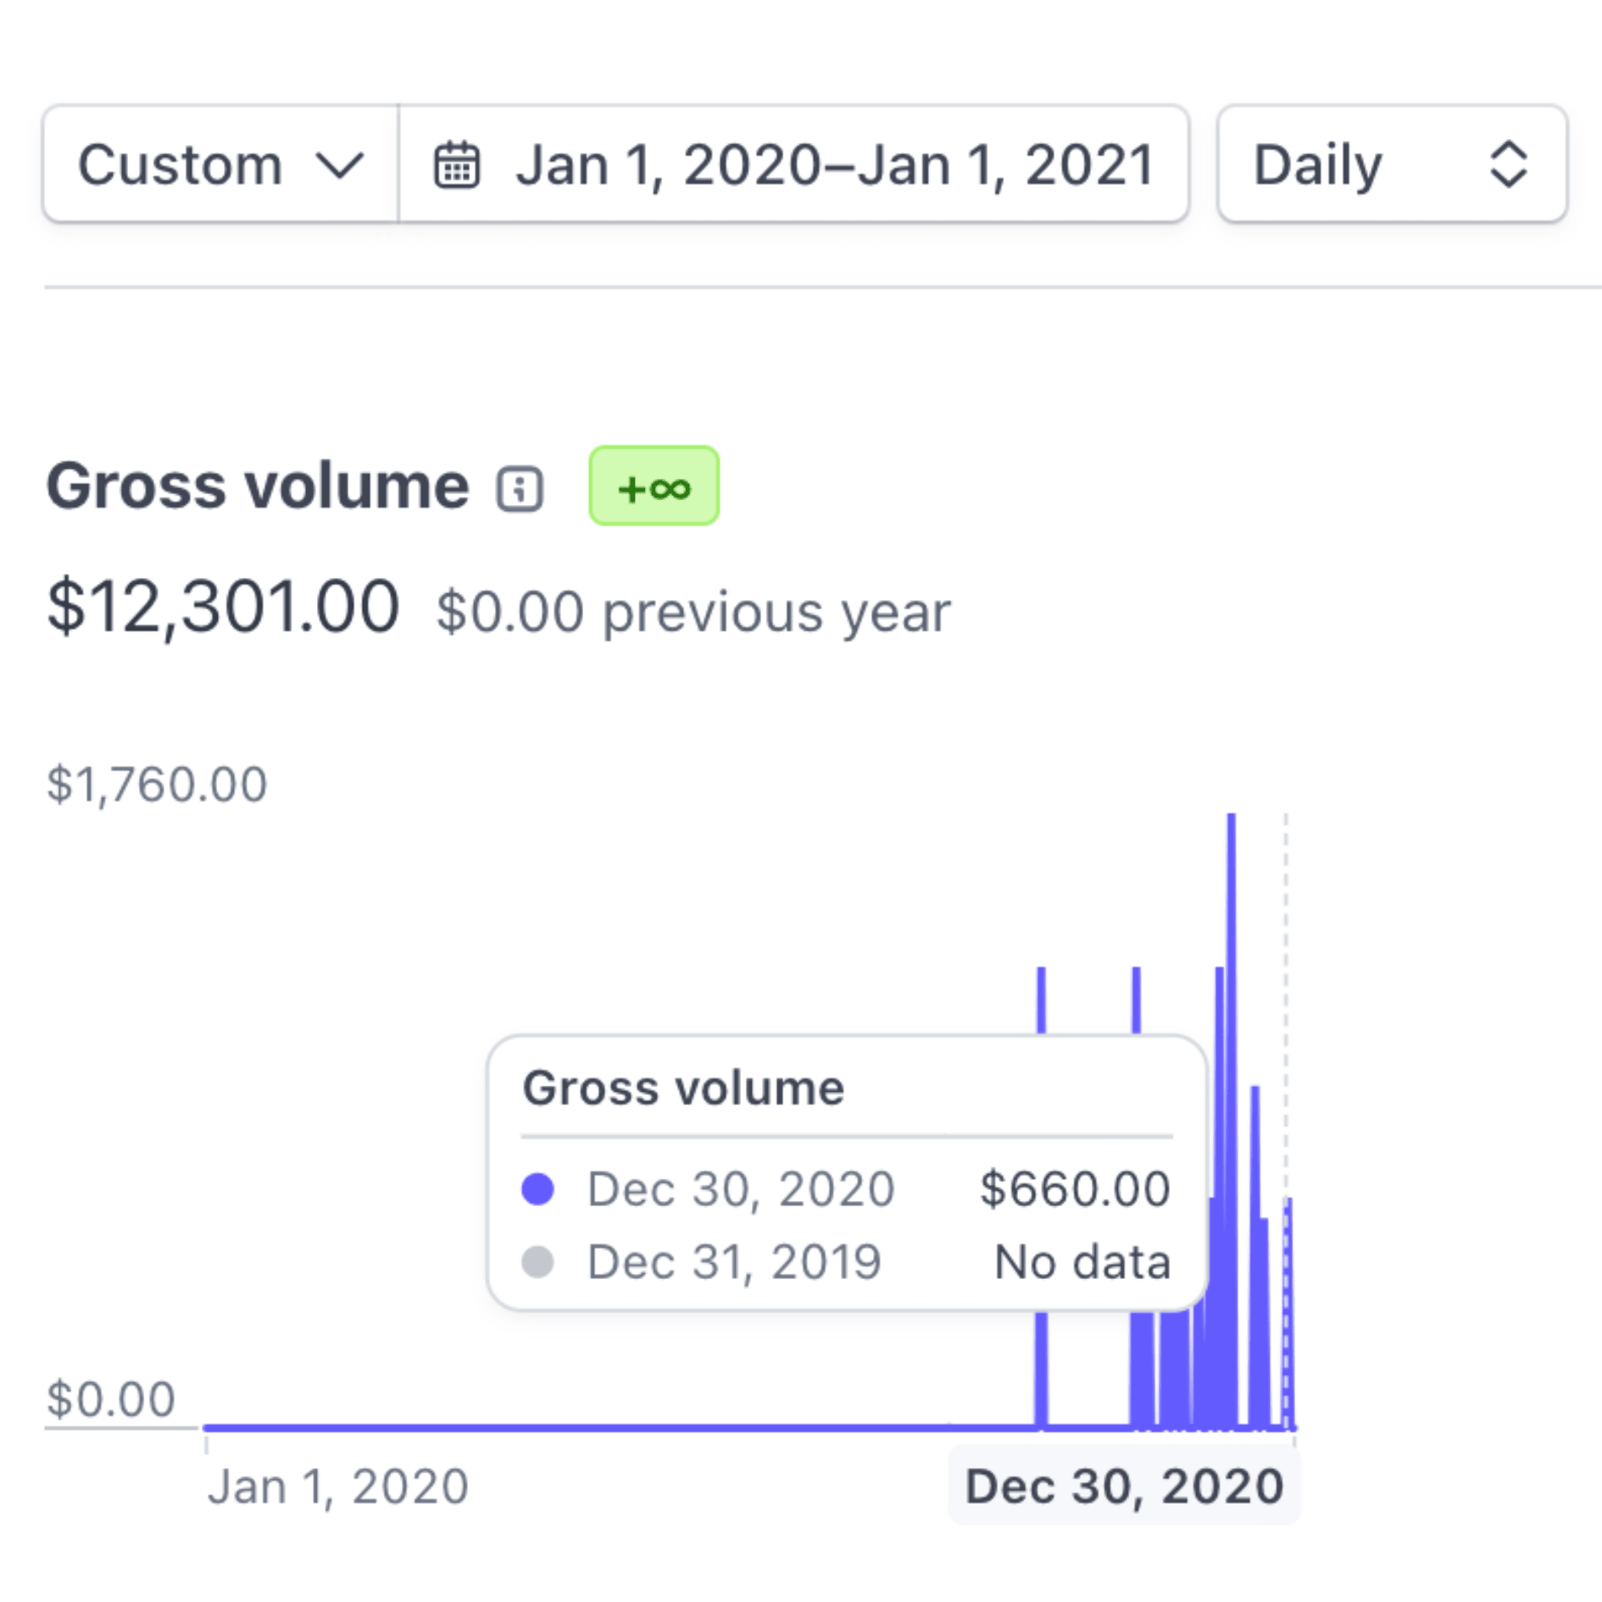Click the calendar icon in date picker
The height and width of the screenshot is (1602, 1602).
click(457, 164)
